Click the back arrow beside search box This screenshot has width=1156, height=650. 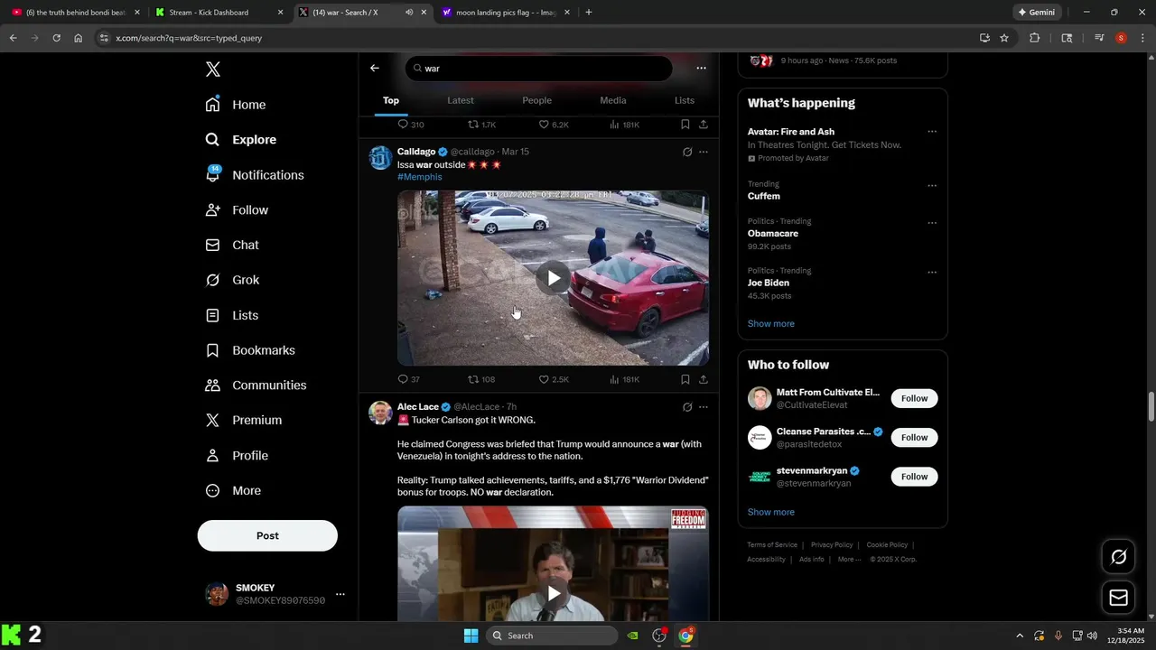click(x=375, y=68)
